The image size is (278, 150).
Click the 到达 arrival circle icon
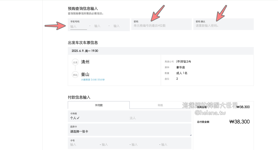(75, 75)
